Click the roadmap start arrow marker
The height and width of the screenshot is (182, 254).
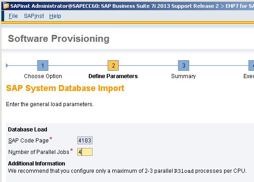click(7, 66)
